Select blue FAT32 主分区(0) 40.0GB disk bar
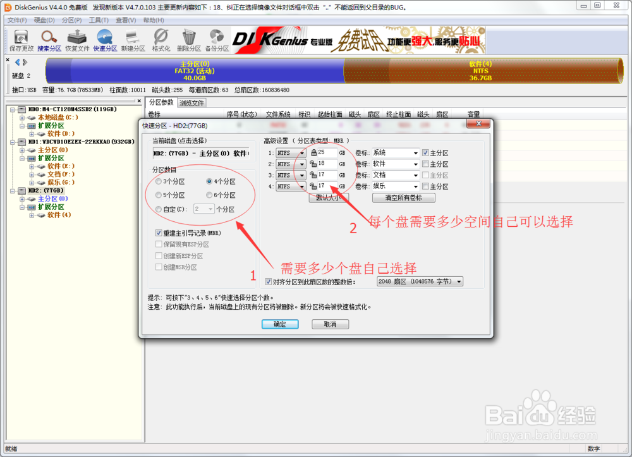Image resolution: width=632 pixels, height=457 pixels. (x=195, y=71)
